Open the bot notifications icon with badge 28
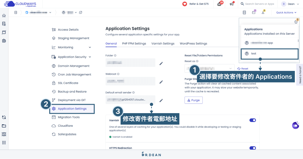303x159 pixels. 220,4
